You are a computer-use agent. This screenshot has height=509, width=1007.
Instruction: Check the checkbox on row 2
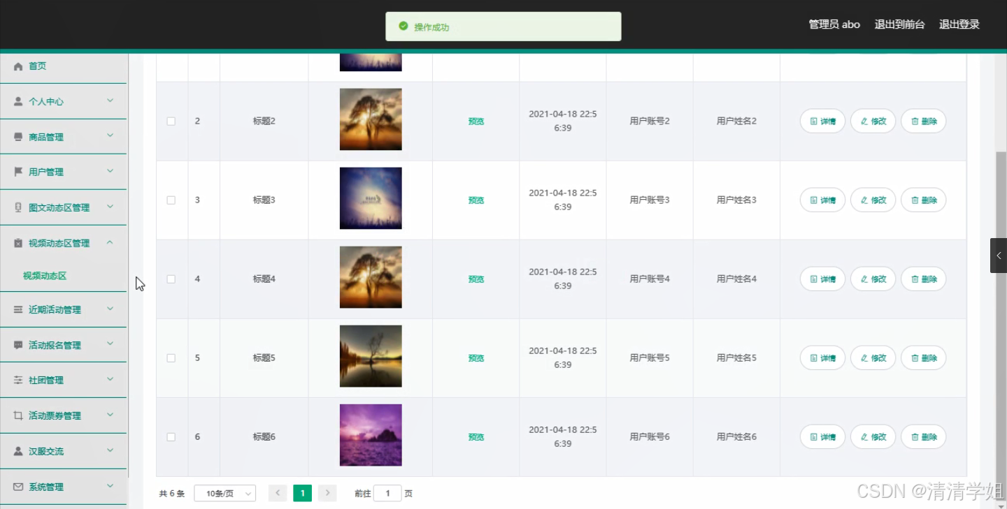171,121
